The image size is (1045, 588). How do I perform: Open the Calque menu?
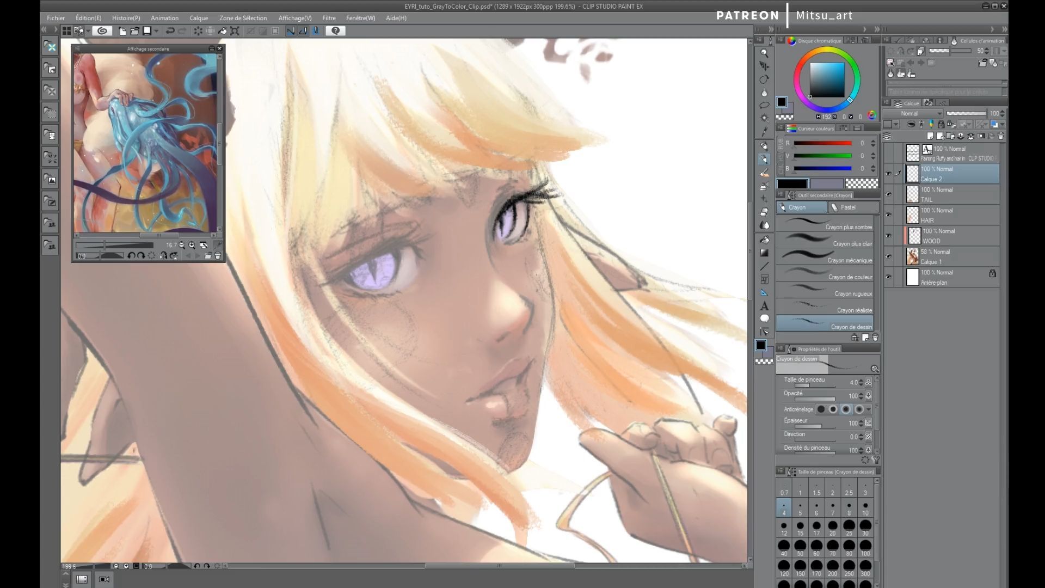199,18
